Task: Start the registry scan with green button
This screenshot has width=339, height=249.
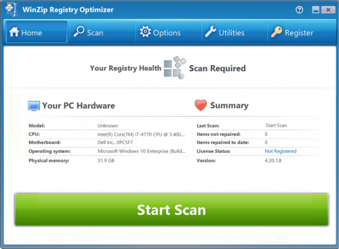Action: 172,210
